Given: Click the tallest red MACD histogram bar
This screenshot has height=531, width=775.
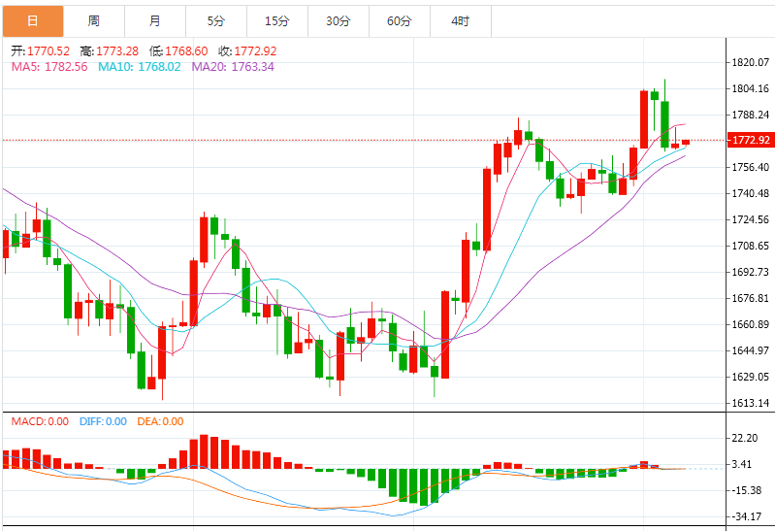Looking at the screenshot, I should pos(204,451).
